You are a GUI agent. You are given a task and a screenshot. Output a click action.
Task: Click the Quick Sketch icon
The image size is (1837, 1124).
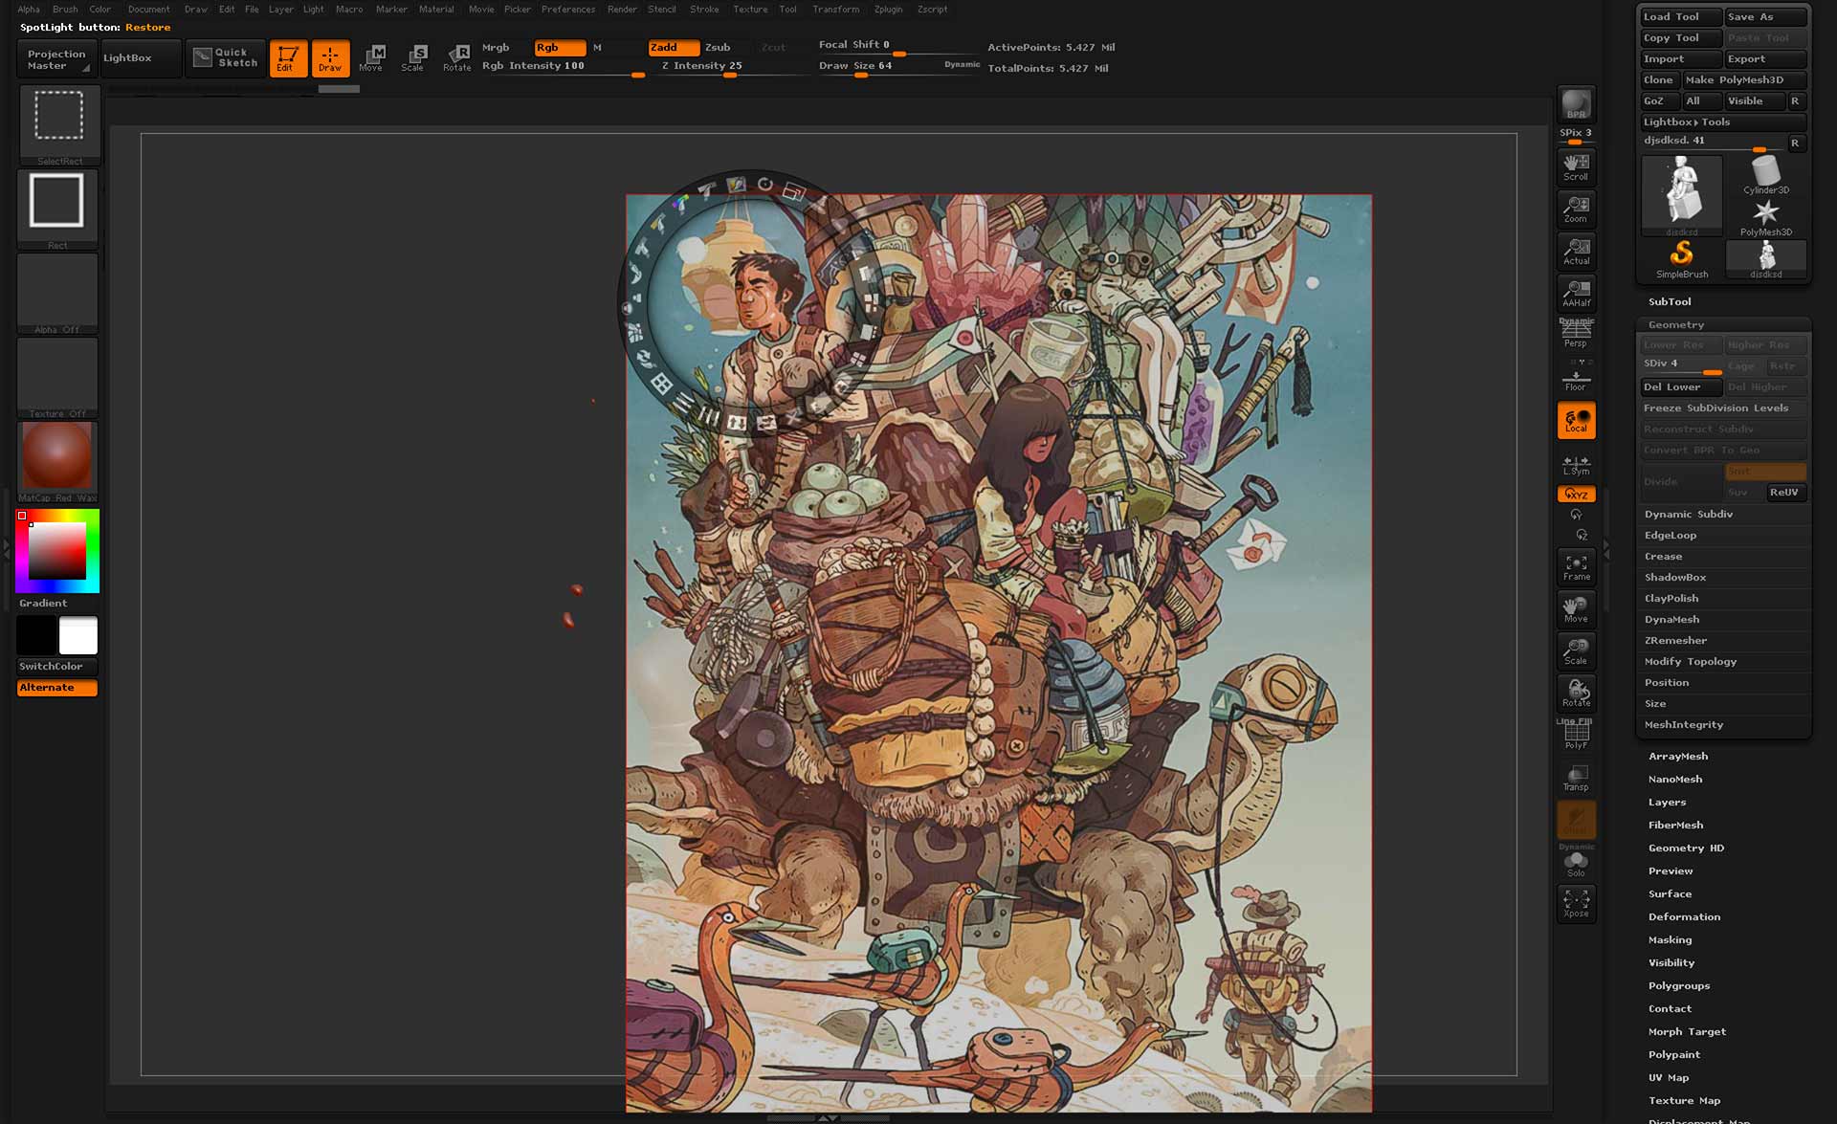pos(226,57)
